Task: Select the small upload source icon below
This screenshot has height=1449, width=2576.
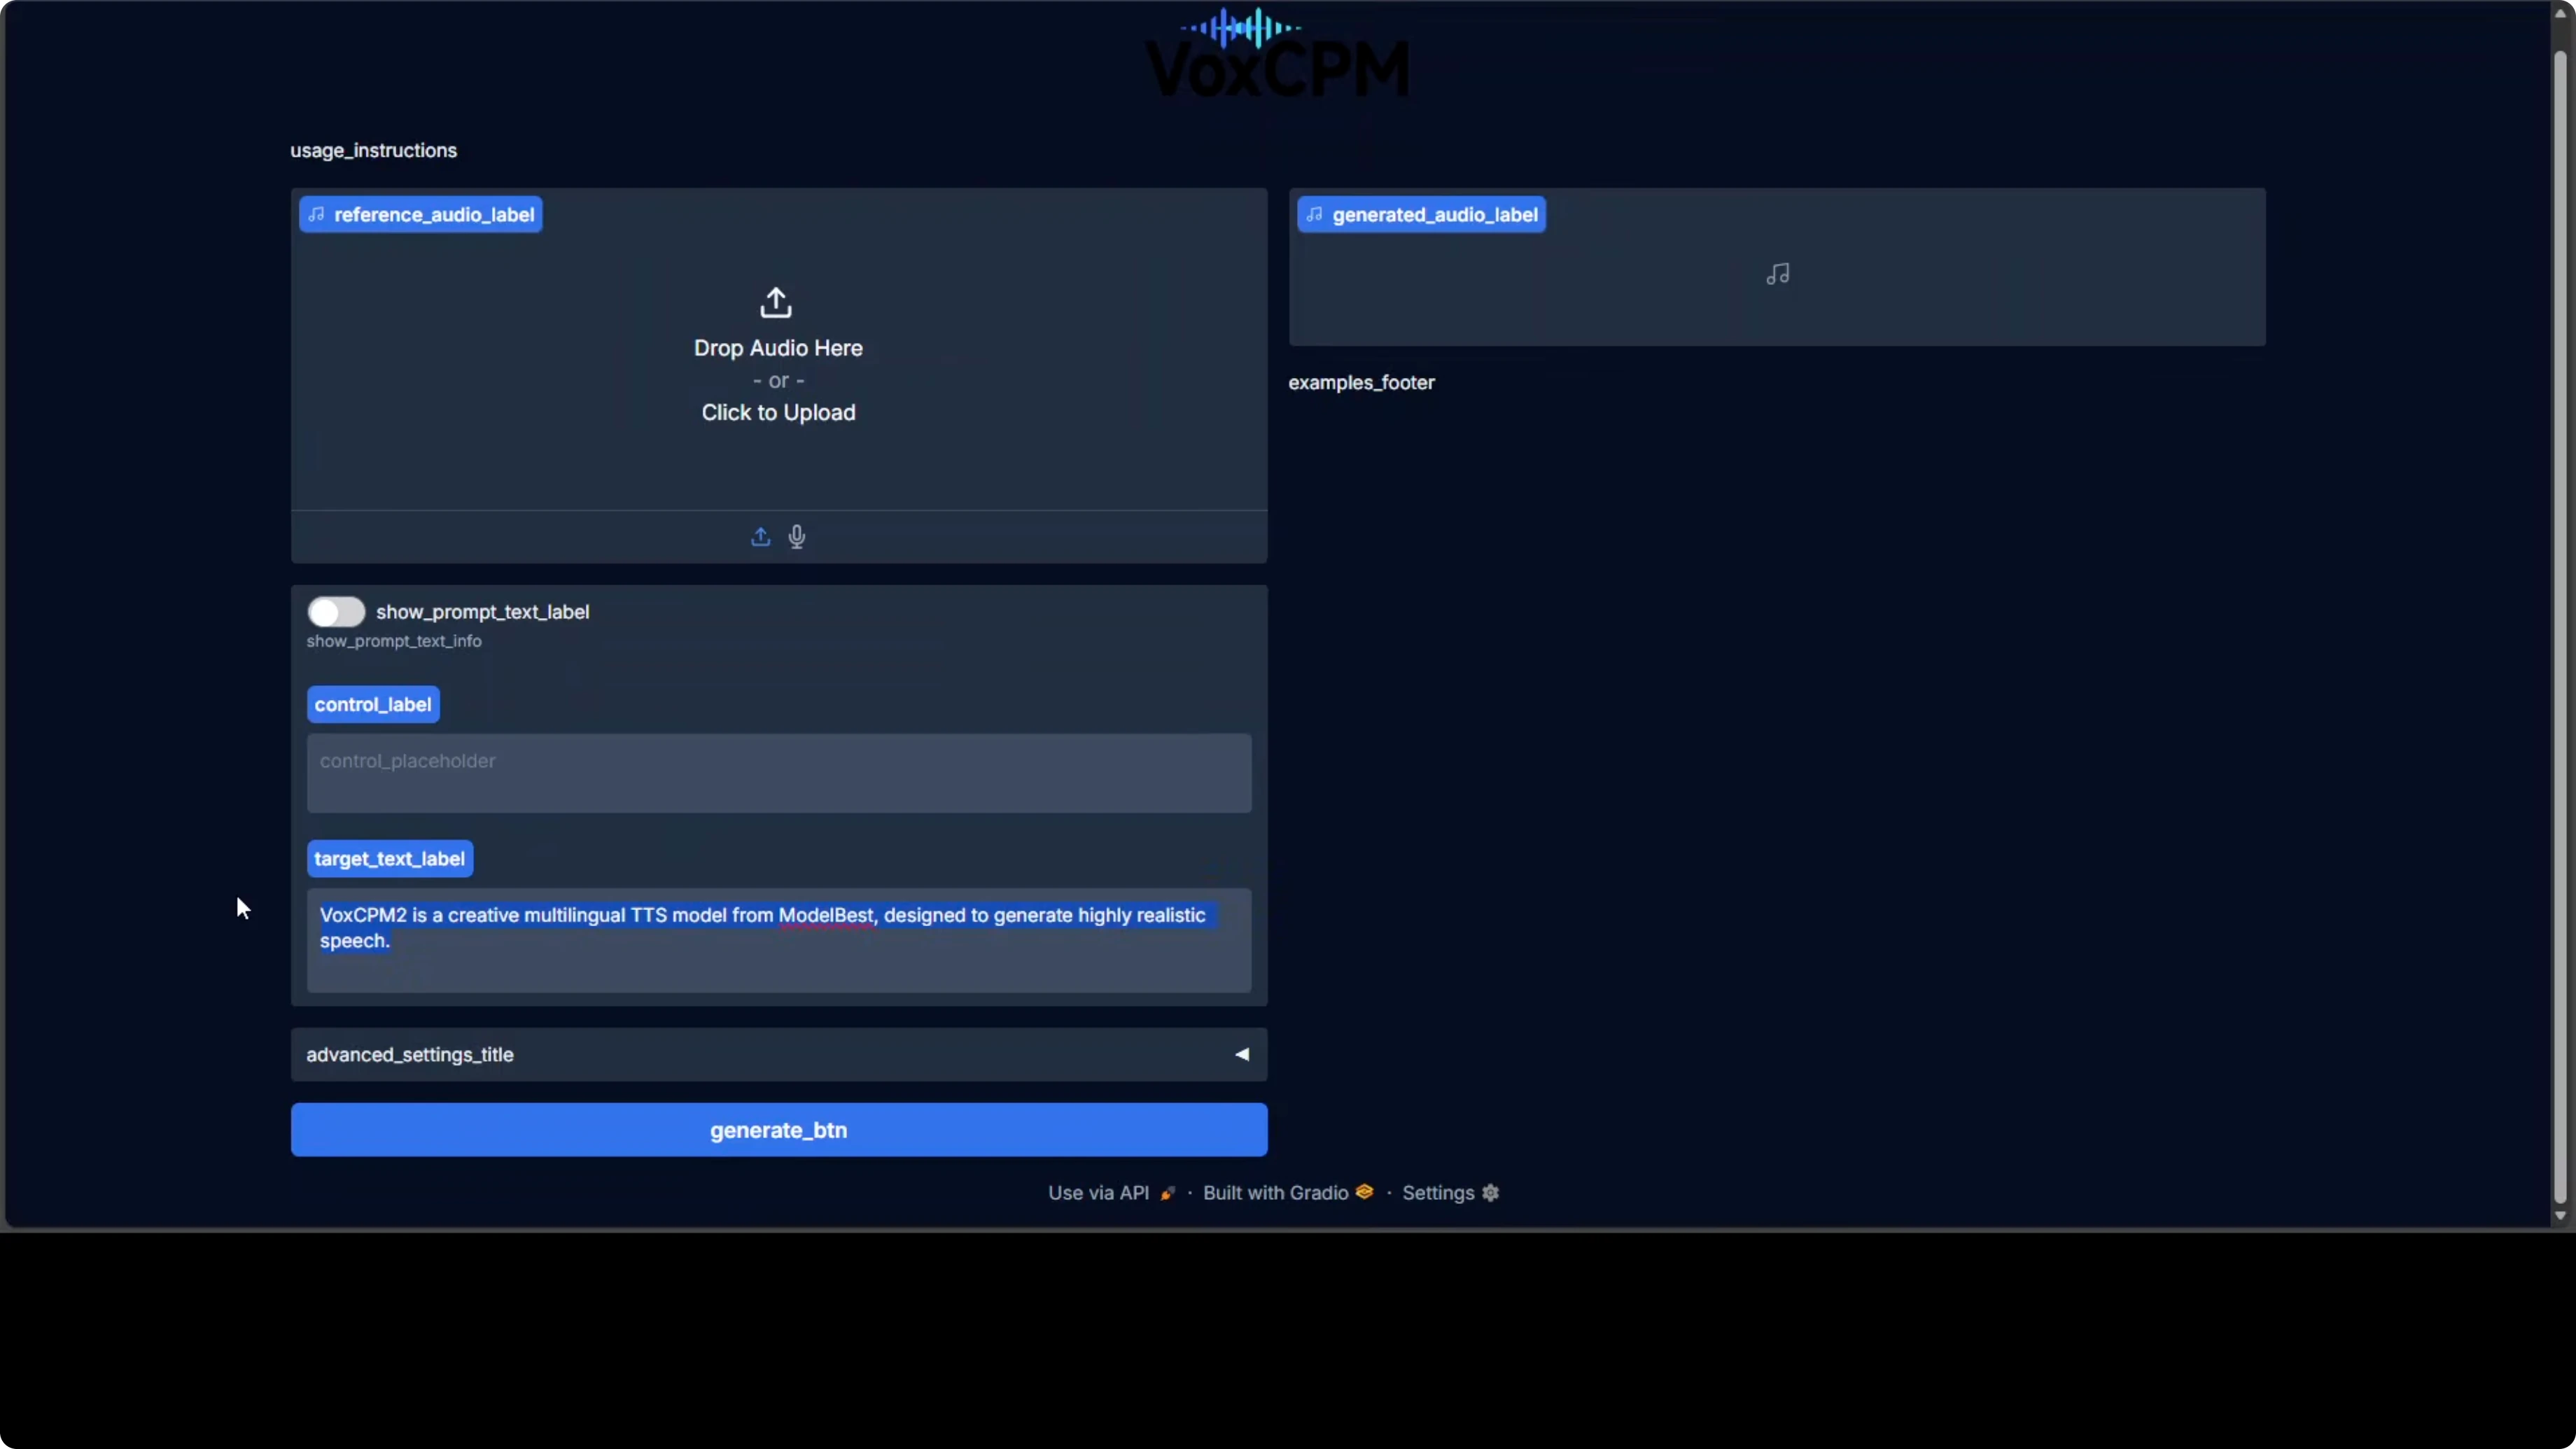Action: point(760,537)
